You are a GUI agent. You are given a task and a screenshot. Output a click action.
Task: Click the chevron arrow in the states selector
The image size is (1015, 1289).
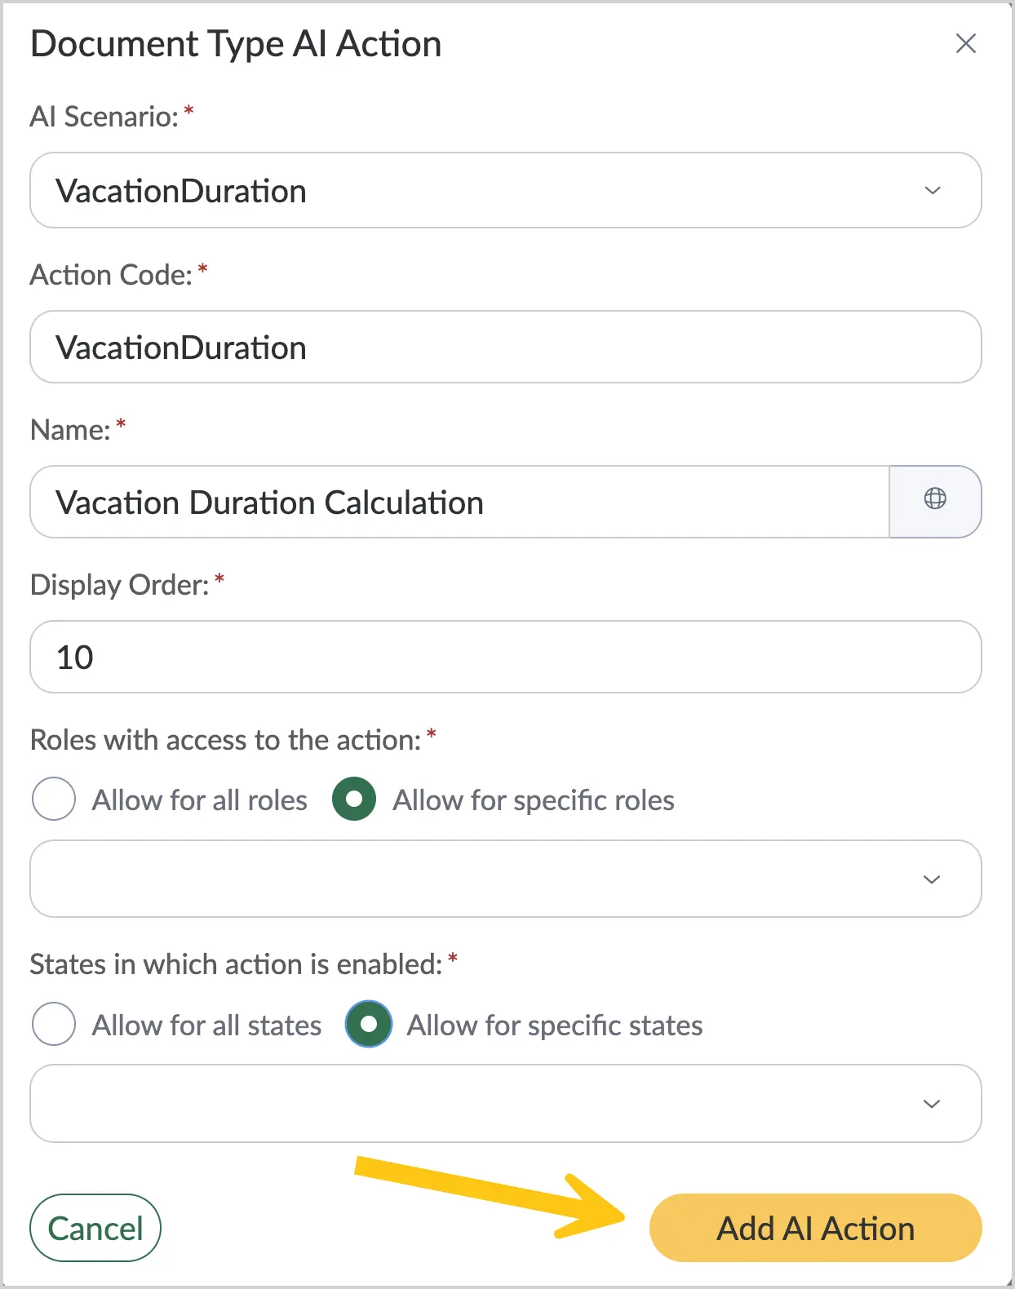click(x=932, y=1104)
